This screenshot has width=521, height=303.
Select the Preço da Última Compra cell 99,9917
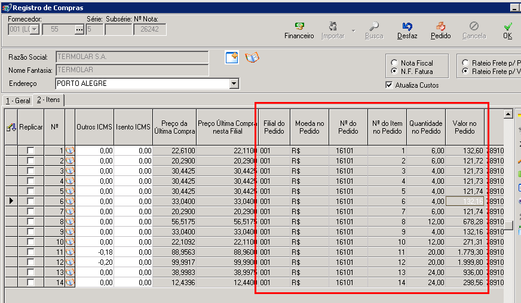[174, 262]
